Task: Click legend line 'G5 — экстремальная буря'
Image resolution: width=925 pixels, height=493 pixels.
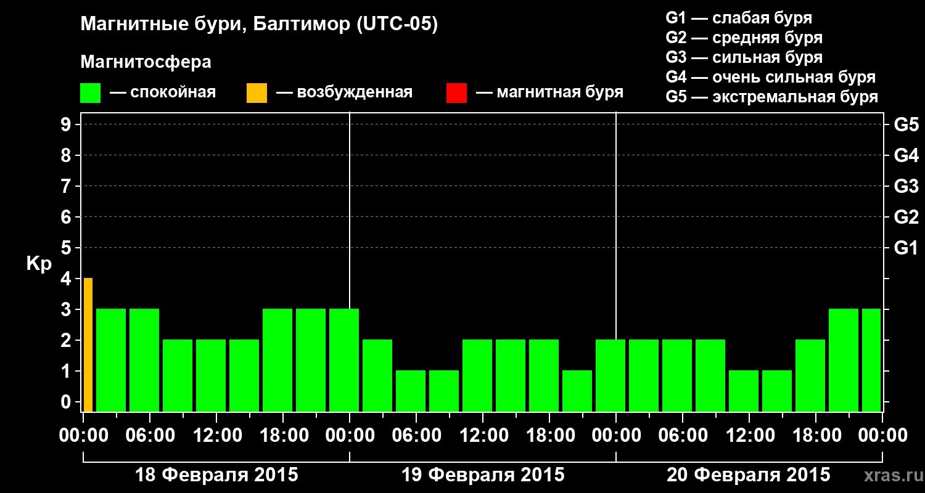Action: point(772,97)
